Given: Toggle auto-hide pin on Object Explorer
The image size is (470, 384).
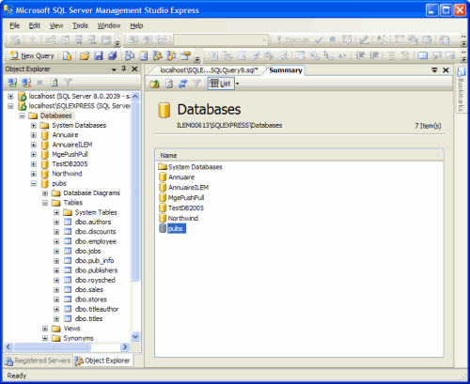Looking at the screenshot, I should coord(124,69).
